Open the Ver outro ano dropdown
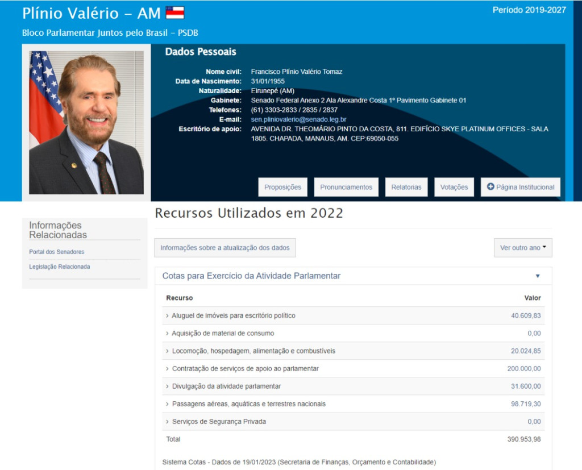The image size is (582, 470). pos(522,248)
